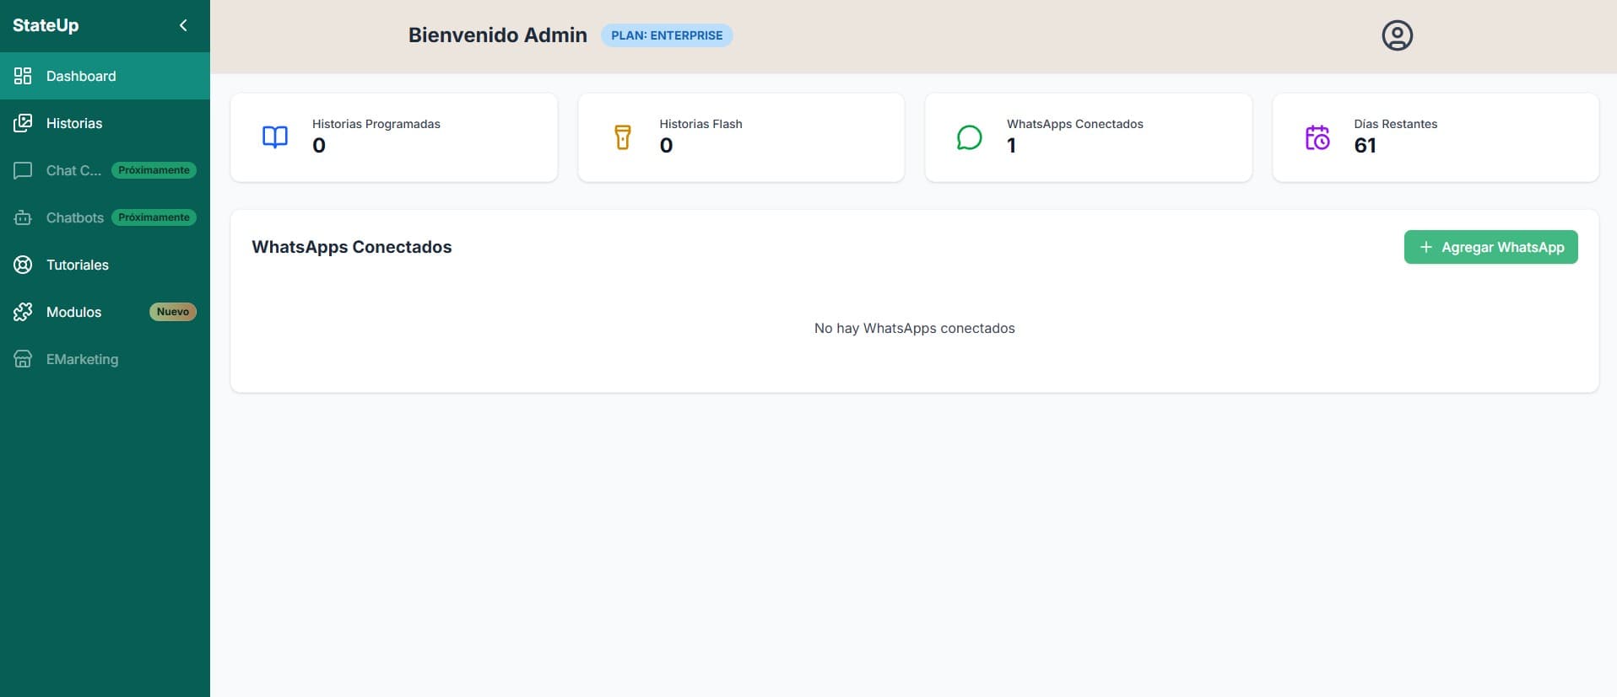Image resolution: width=1617 pixels, height=697 pixels.
Task: Click the 'WhatsApps Conectados' label on the stat card
Action: click(x=1074, y=124)
